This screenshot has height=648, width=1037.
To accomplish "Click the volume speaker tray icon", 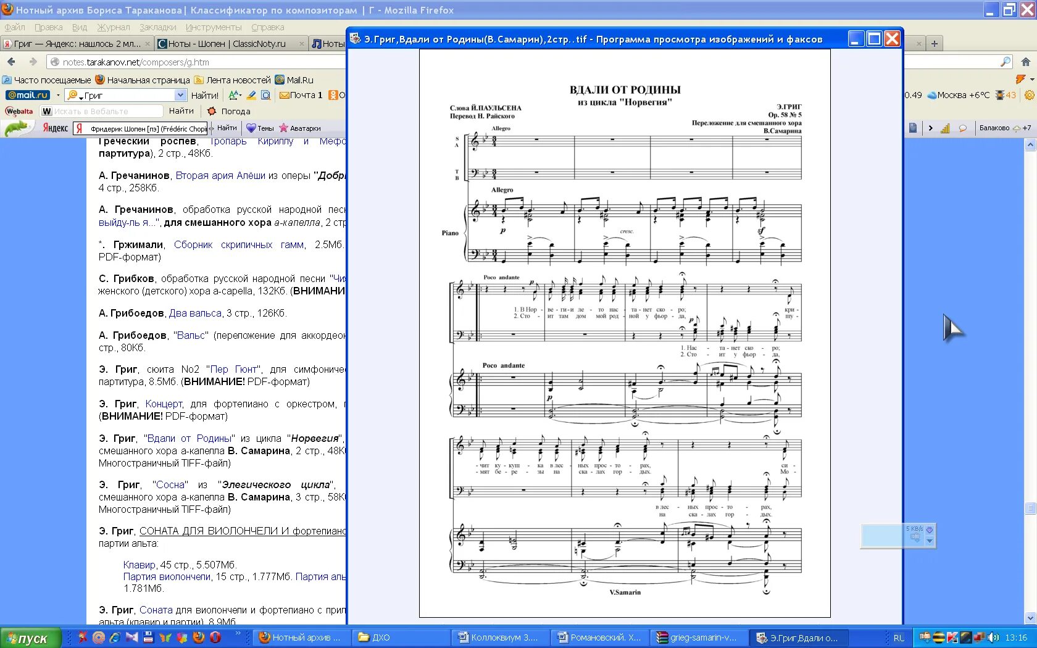I will pyautogui.click(x=993, y=638).
